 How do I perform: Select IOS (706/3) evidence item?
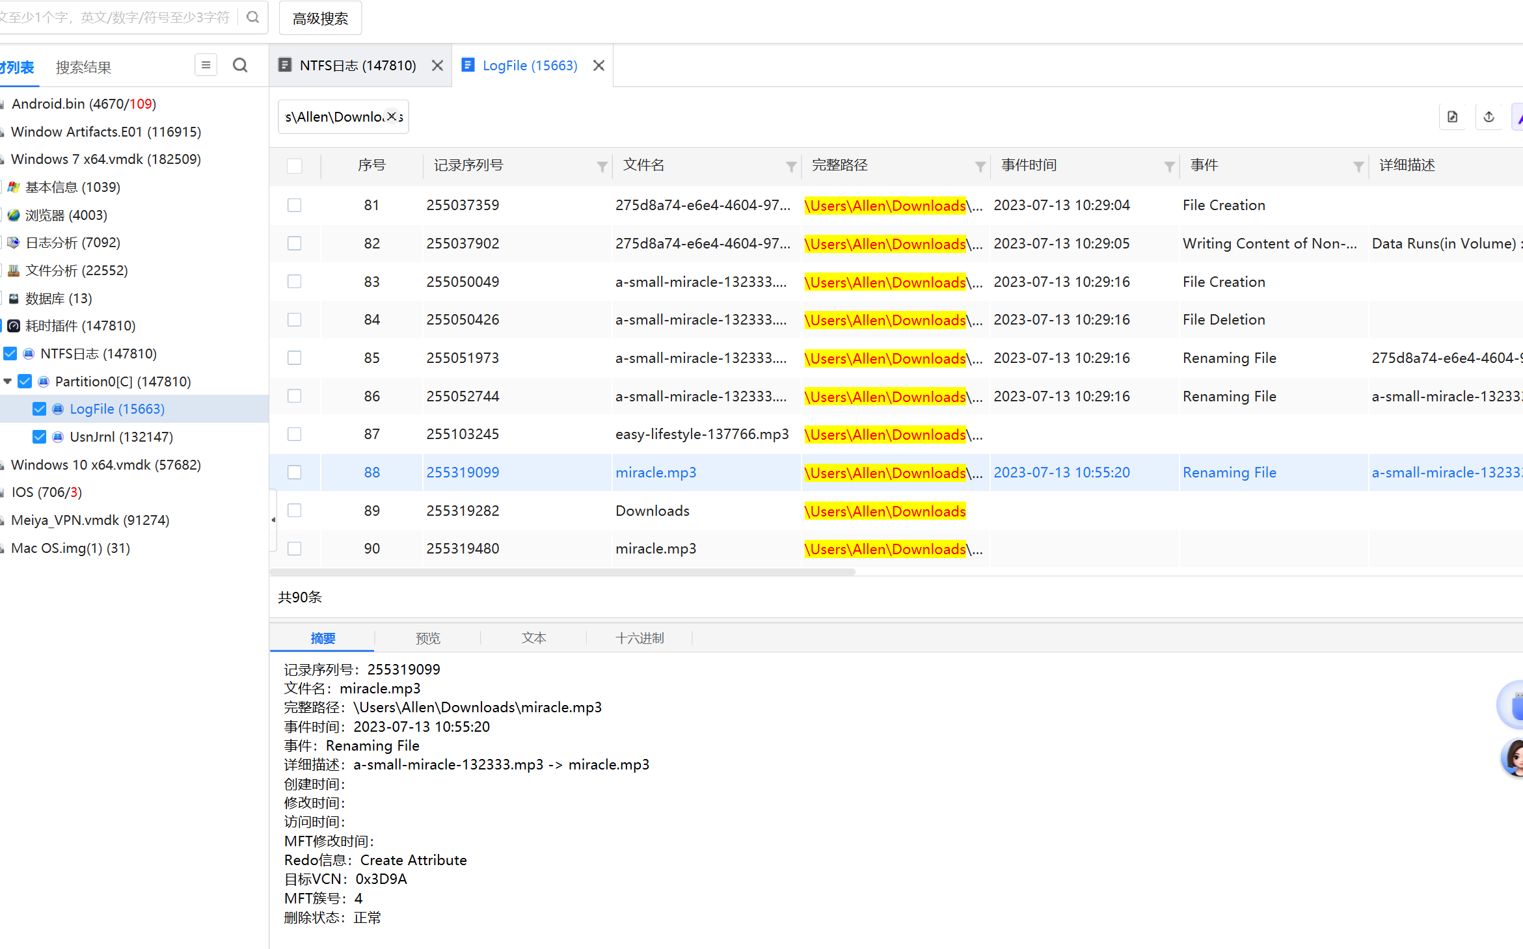click(46, 492)
